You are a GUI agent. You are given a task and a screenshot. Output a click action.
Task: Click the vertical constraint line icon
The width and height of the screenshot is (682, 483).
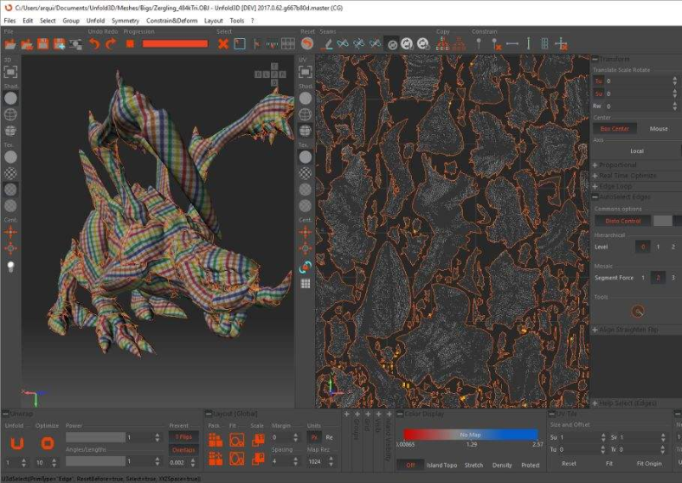[x=528, y=44]
